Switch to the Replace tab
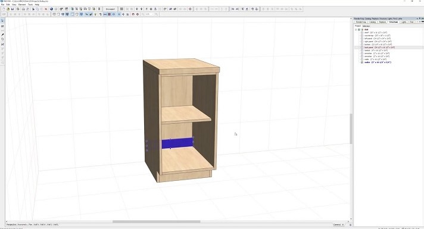The height and width of the screenshot is (229, 424). pos(382,22)
